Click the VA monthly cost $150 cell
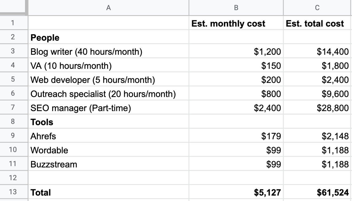352x201 pixels. pyautogui.click(x=236, y=66)
